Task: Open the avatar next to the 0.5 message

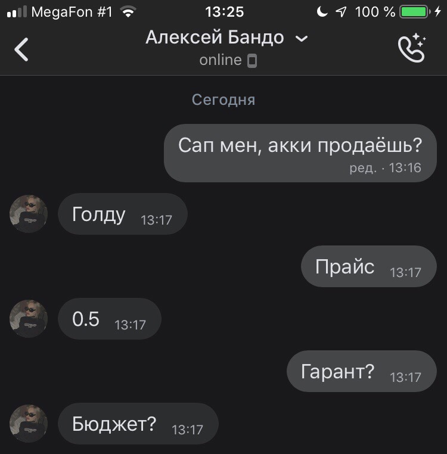Action: [29, 319]
